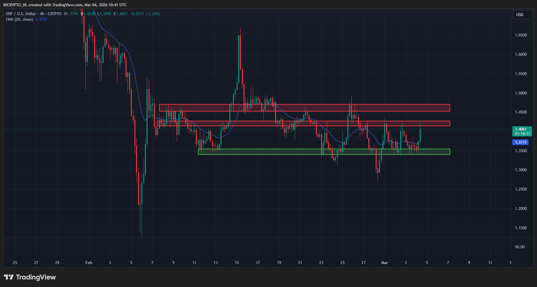Click the +0.0311 (+2.26%) change value
This screenshot has height=287, width=537.
pos(145,14)
